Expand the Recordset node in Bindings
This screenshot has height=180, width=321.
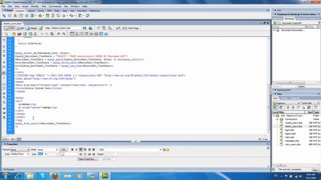274,30
